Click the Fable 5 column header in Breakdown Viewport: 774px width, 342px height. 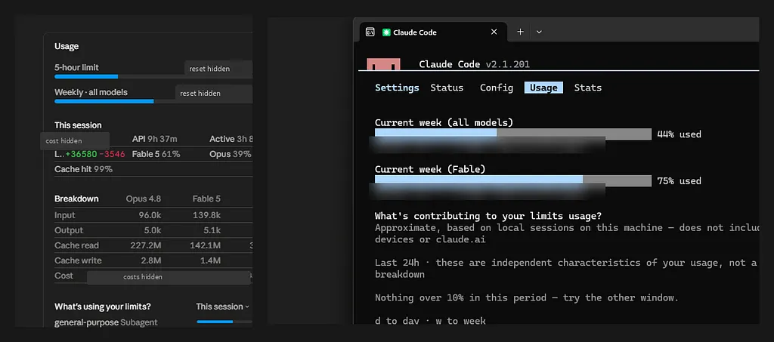pos(206,199)
